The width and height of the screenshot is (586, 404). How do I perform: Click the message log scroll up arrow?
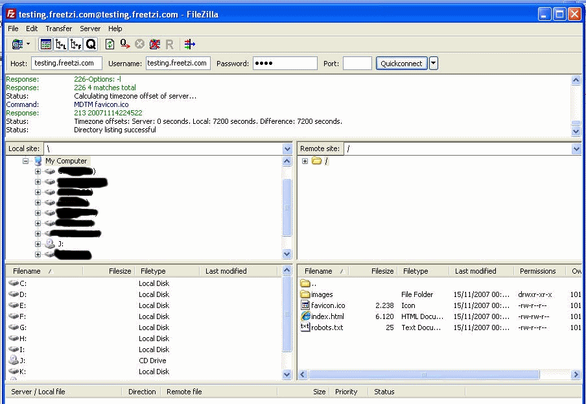point(576,80)
